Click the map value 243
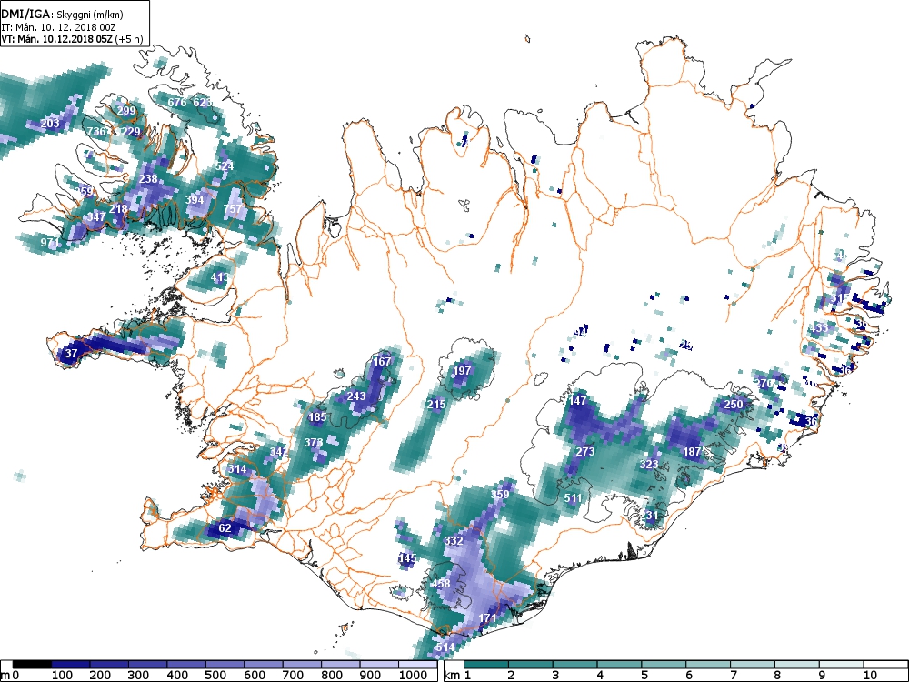 pos(356,396)
